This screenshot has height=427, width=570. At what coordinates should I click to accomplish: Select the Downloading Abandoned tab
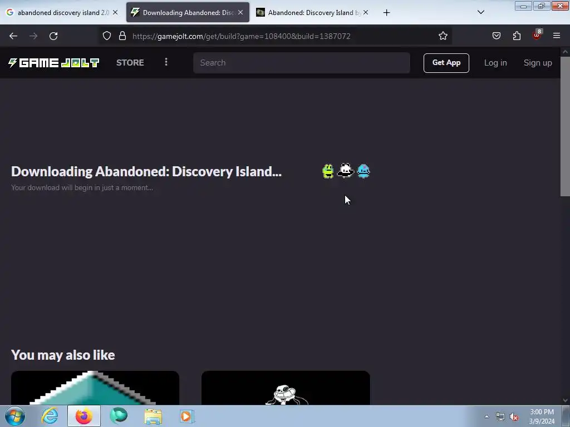[188, 13]
